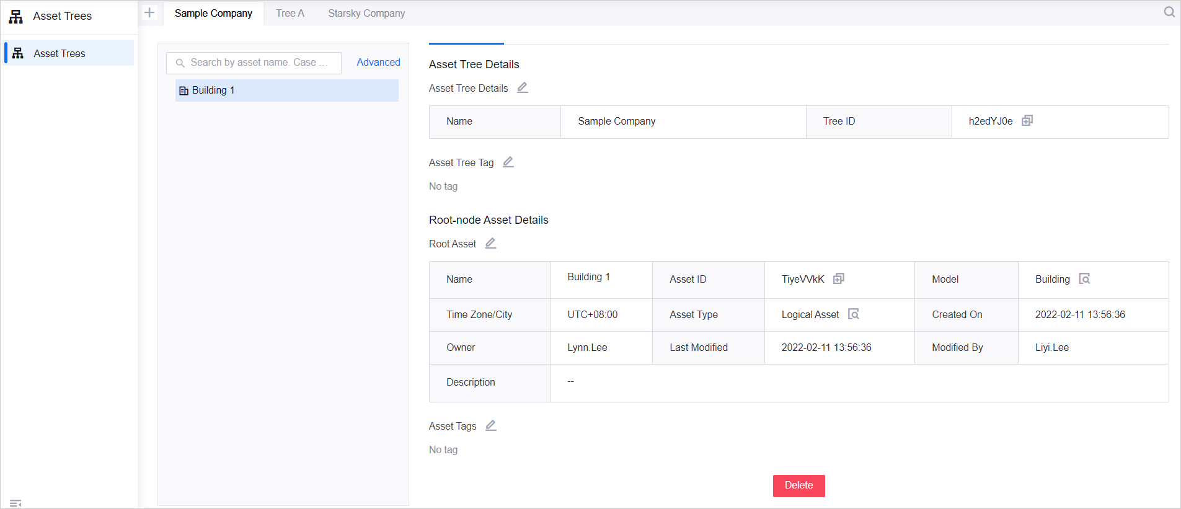View the Building model details icon
1181x509 pixels.
[x=1084, y=278]
